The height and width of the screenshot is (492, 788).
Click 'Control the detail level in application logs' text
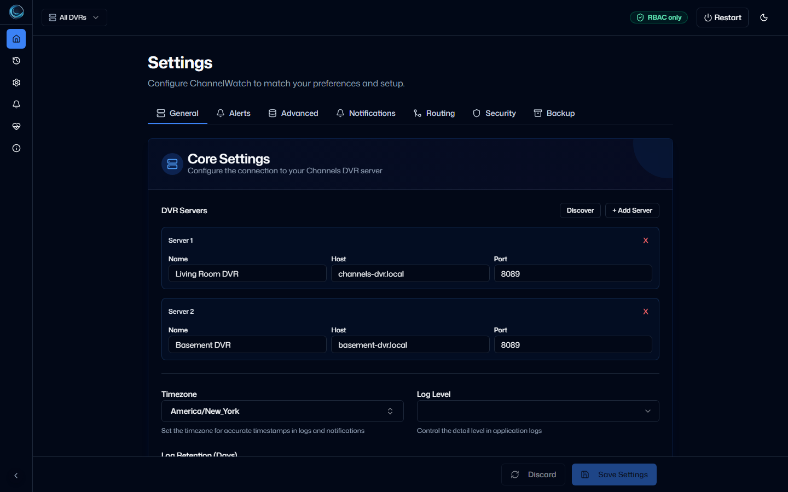coord(479,431)
